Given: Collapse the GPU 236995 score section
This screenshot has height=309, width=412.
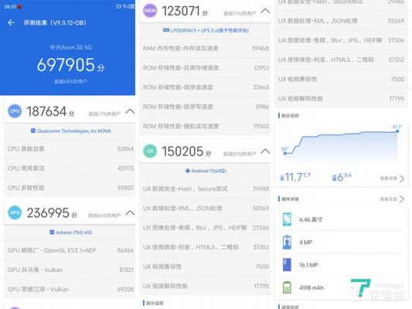Looking at the screenshot, I should 130,212.
